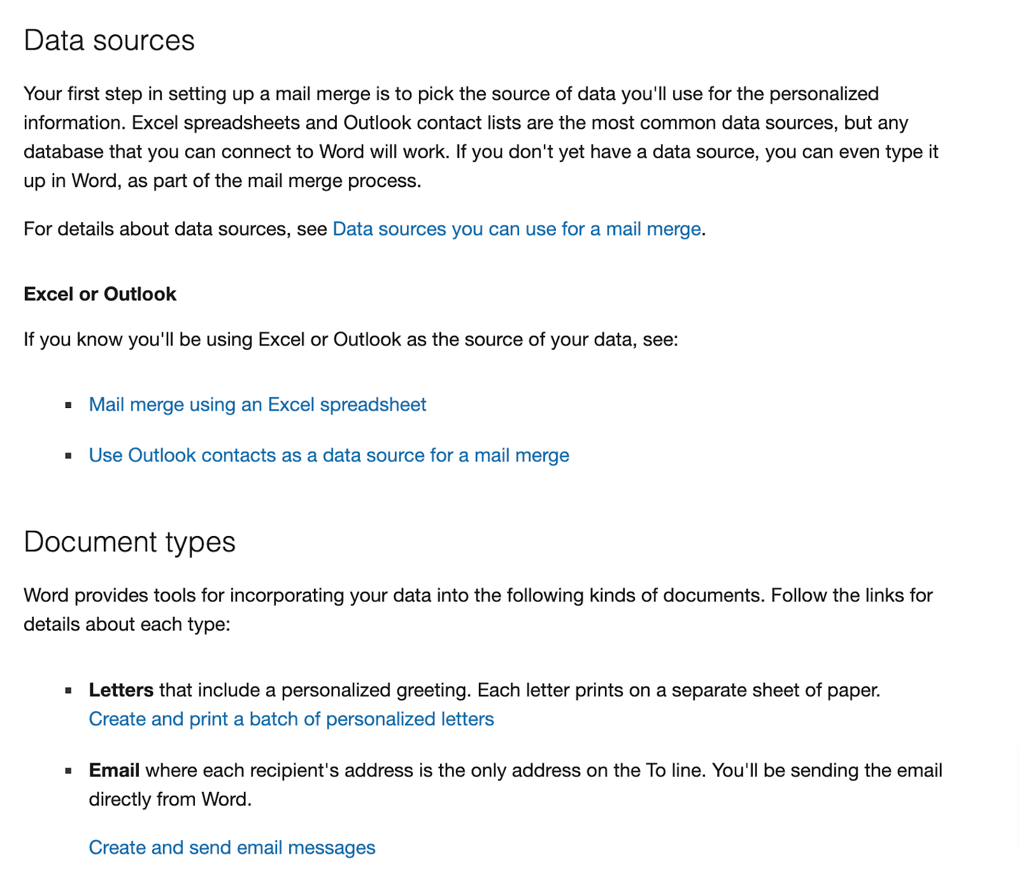The image size is (1019, 874).
Task: Open 'Mail merge using an Excel spreadsheet' link
Action: pyautogui.click(x=257, y=405)
